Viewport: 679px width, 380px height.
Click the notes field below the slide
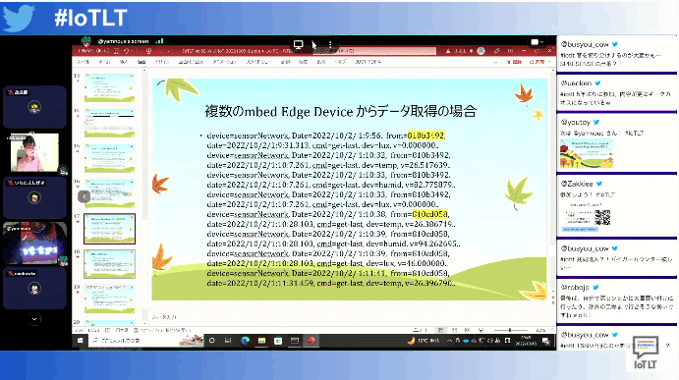pos(351,317)
